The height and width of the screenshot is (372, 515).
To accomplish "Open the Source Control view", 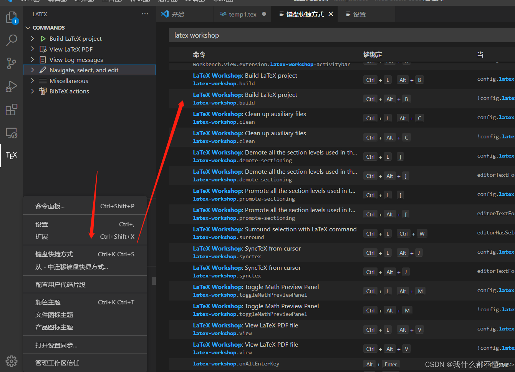I will pyautogui.click(x=12, y=63).
